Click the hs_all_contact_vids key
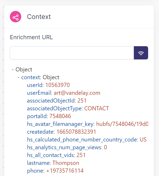The height and width of the screenshot is (176, 159). point(51,155)
